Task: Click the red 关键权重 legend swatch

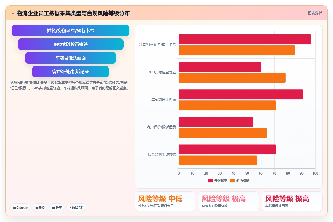Action: pos(210,181)
